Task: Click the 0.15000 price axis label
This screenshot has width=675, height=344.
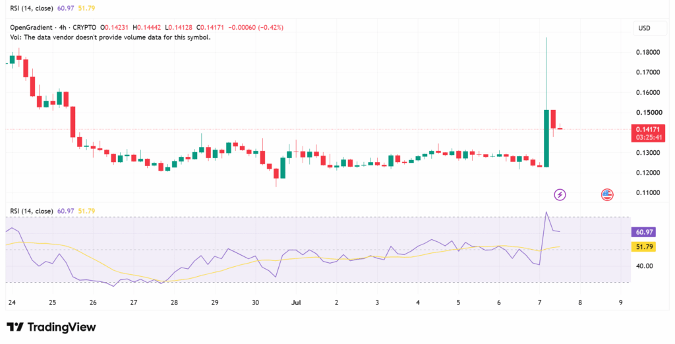Action: click(x=649, y=113)
